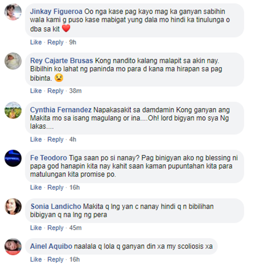This screenshot has width=260, height=267.
Task: Reply to Fe Teodoro's comment
Action: point(55,187)
